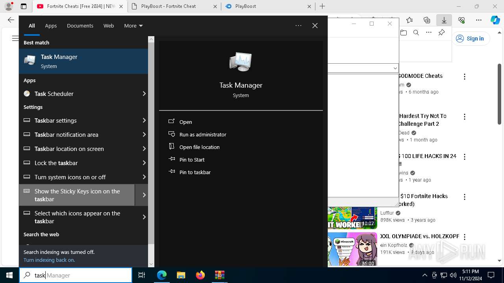Open the Copilot sidebar icon
This screenshot has width=504, height=283.
495,20
